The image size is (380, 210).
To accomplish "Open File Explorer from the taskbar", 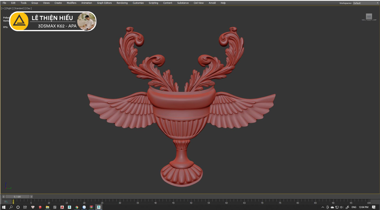I will coord(47,207).
